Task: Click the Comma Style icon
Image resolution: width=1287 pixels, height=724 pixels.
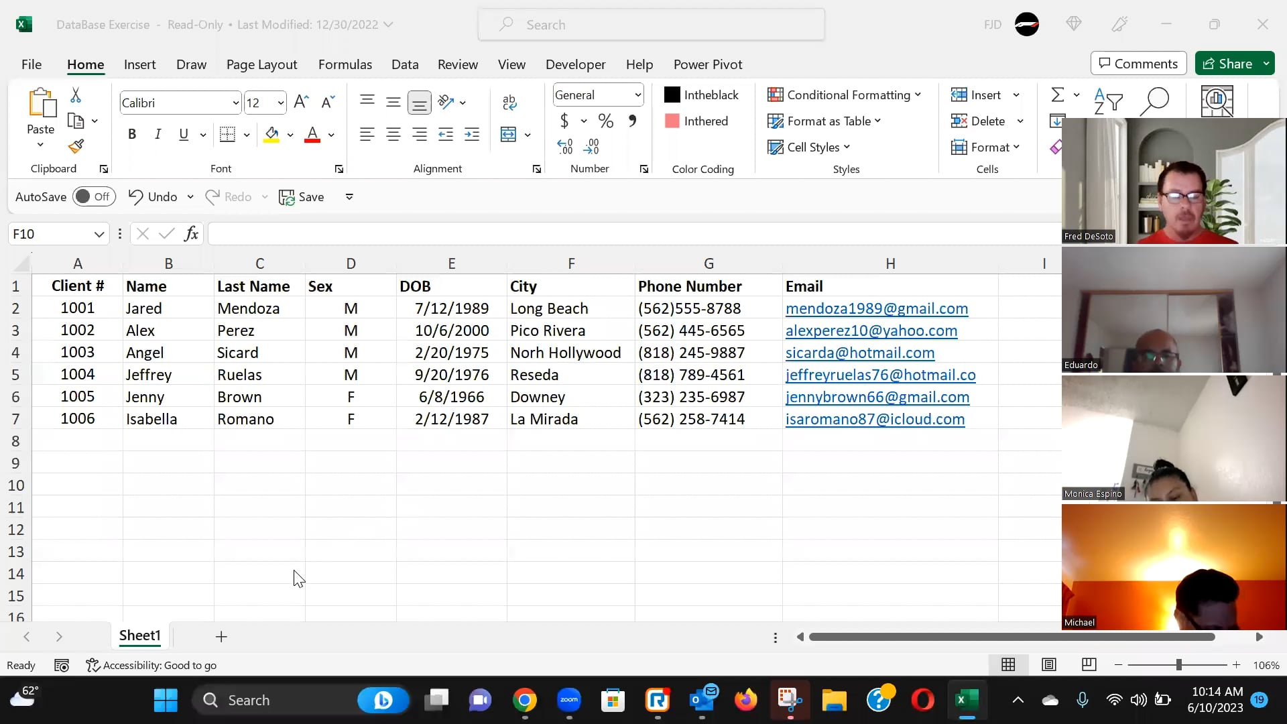Action: (x=631, y=121)
